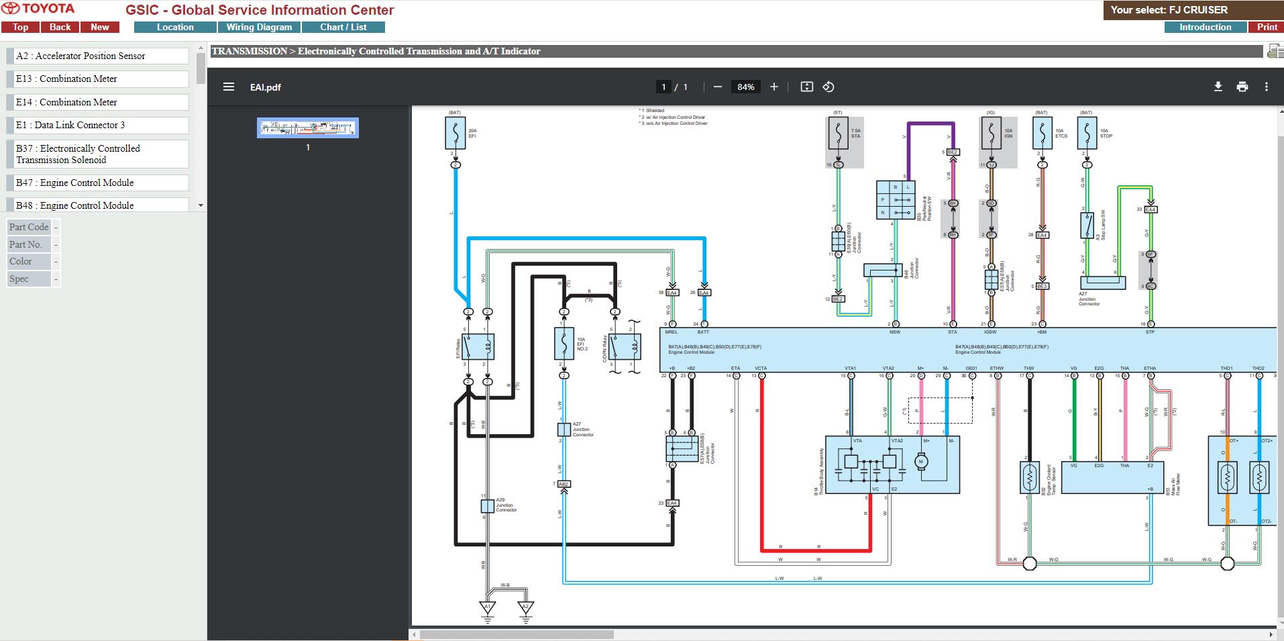The image size is (1284, 641).
Task: Select A2 : Accelerator Position Sensor
Action: pos(97,56)
